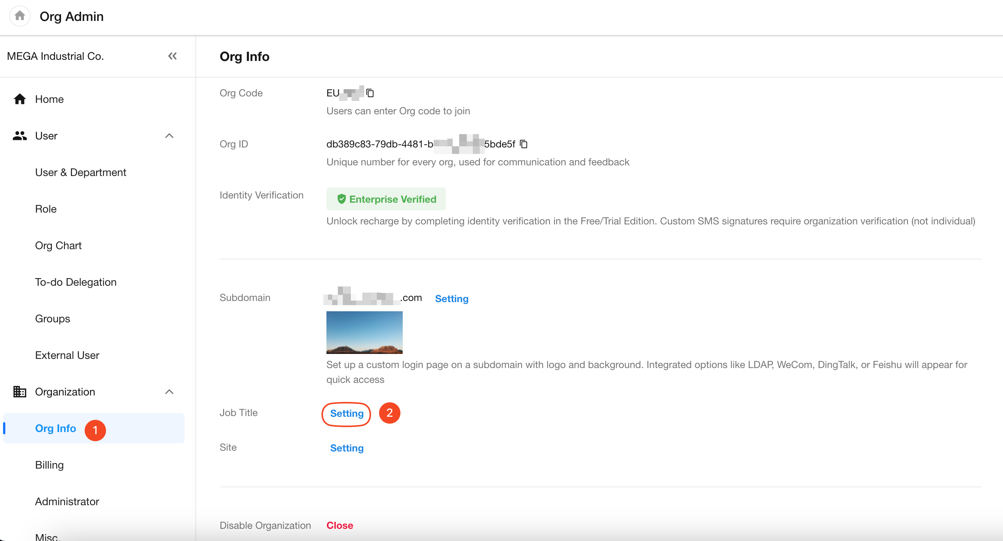Go to Org Chart page

coord(58,245)
